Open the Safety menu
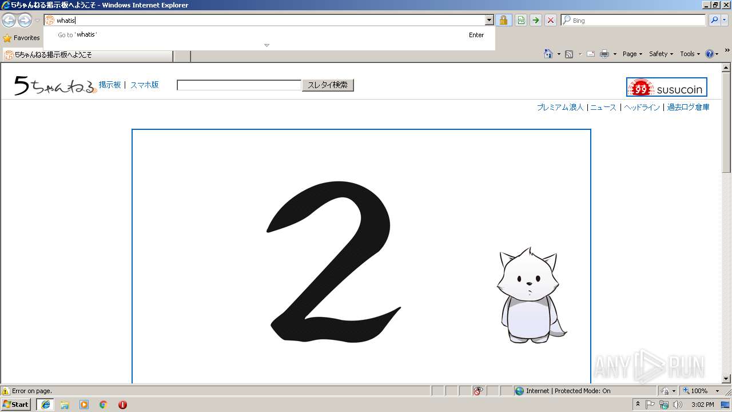This screenshot has height=412, width=732. tap(661, 54)
